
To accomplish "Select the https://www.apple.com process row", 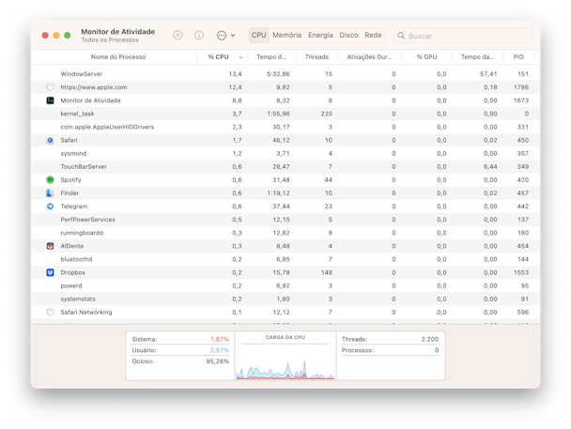I will click(285, 87).
